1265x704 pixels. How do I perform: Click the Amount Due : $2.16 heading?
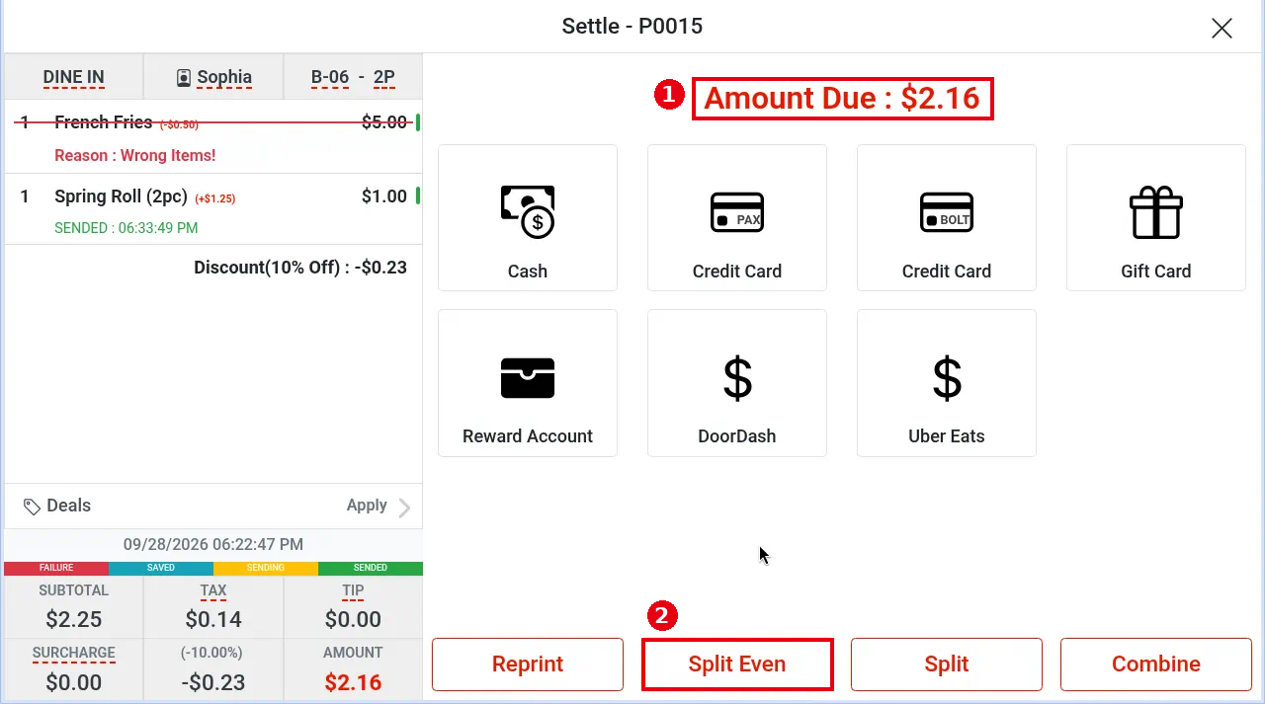tap(842, 99)
